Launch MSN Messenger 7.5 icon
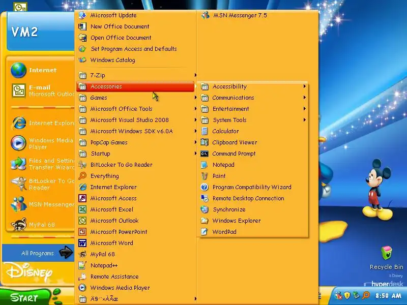The height and width of the screenshot is (305, 407). tap(206, 15)
